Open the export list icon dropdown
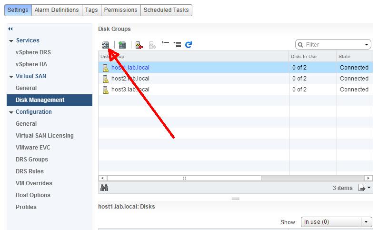The image size is (378, 230). 364,188
